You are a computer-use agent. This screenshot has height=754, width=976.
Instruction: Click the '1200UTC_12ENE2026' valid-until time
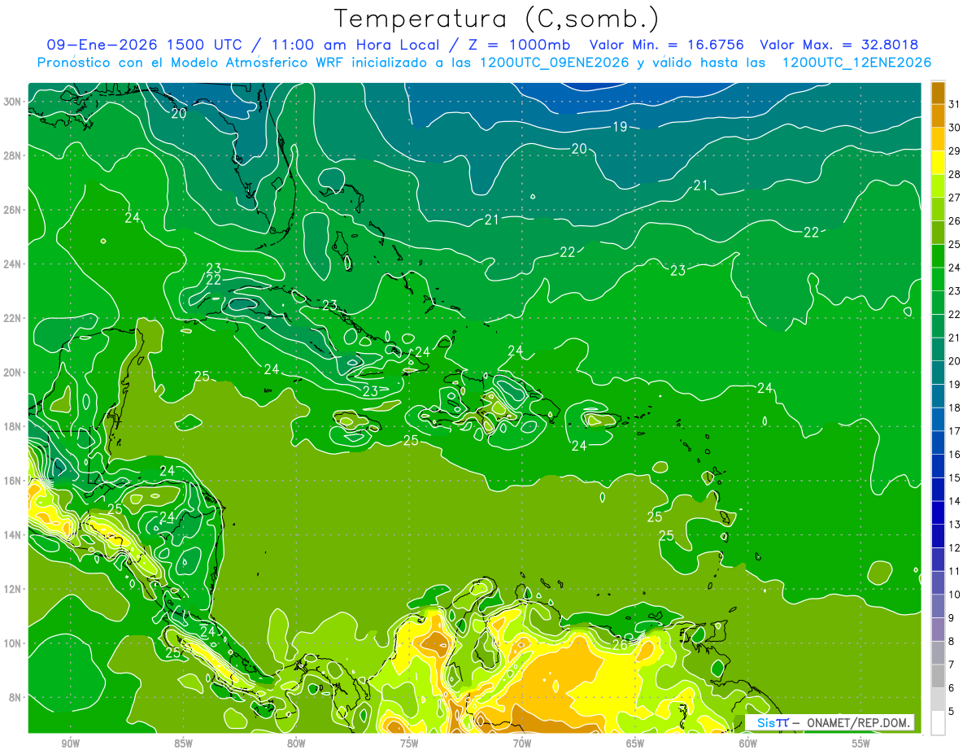pos(856,62)
